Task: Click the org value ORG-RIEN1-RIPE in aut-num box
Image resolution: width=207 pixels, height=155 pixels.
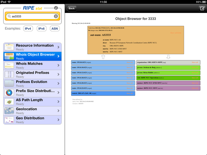Action: (116, 46)
